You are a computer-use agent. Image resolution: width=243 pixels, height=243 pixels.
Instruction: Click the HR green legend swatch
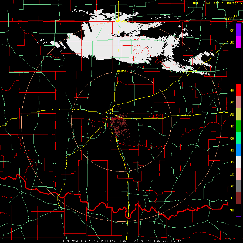pyautogui.click(x=238, y=126)
